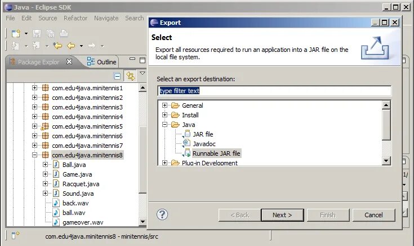Click the filter text field in Export

tap(274, 91)
